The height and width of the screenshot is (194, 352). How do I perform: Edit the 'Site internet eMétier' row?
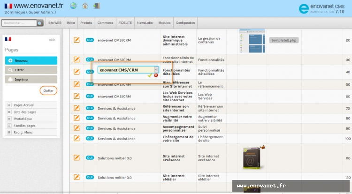pyautogui.click(x=77, y=177)
